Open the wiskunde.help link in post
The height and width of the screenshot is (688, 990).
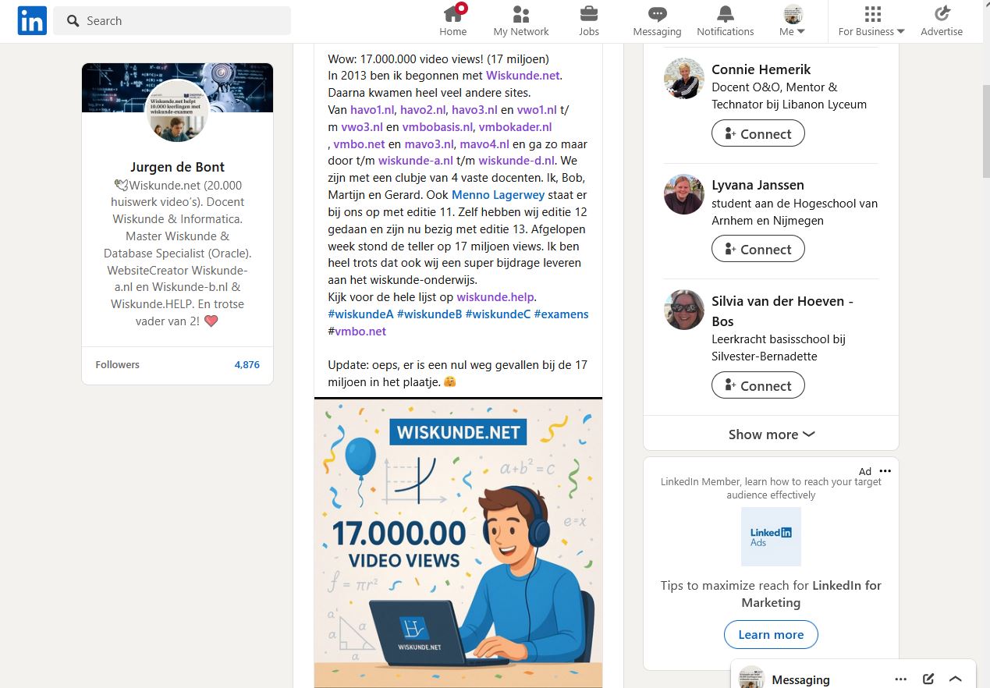click(496, 297)
